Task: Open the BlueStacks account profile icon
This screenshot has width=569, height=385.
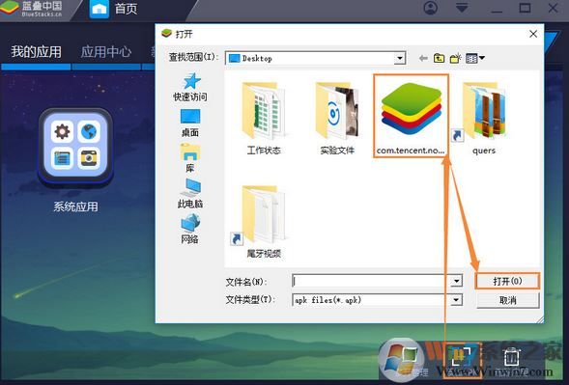Action: tap(431, 8)
